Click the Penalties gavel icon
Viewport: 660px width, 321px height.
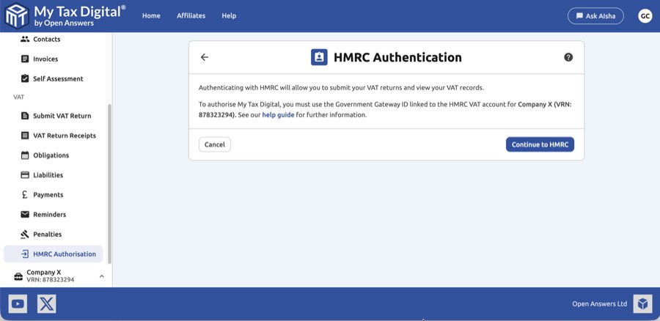coord(25,235)
